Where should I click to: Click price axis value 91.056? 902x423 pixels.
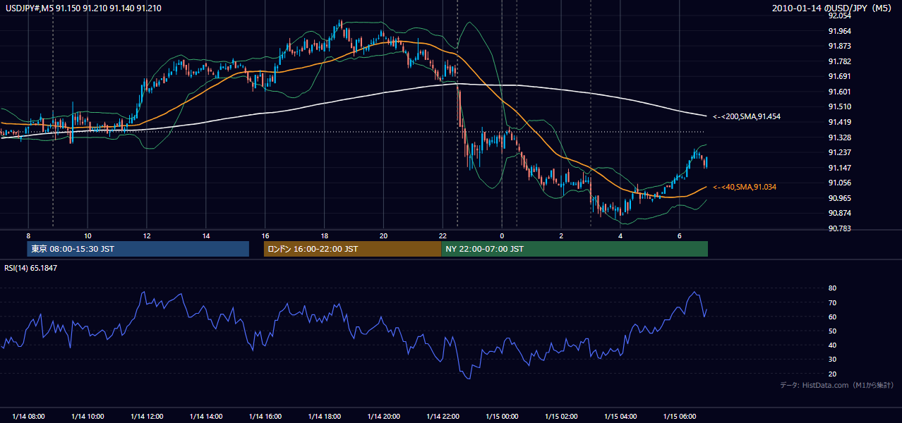click(x=839, y=183)
